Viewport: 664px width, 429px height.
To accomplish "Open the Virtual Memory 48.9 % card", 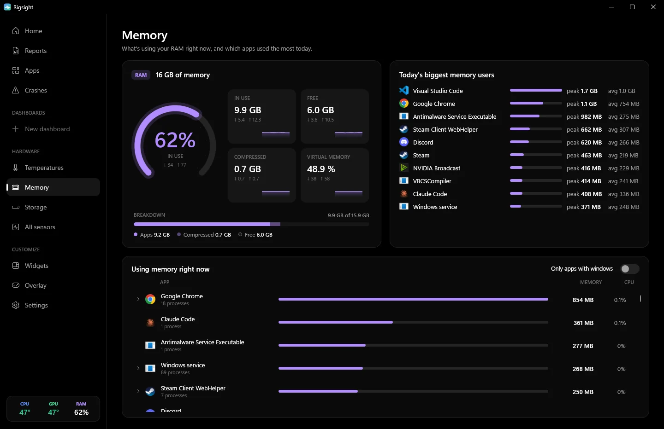I will coord(335,175).
